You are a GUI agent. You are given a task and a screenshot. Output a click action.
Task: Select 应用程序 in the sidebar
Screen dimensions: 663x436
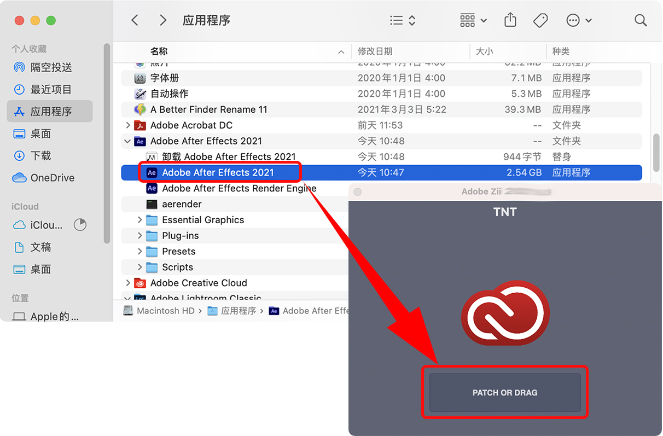(50, 112)
